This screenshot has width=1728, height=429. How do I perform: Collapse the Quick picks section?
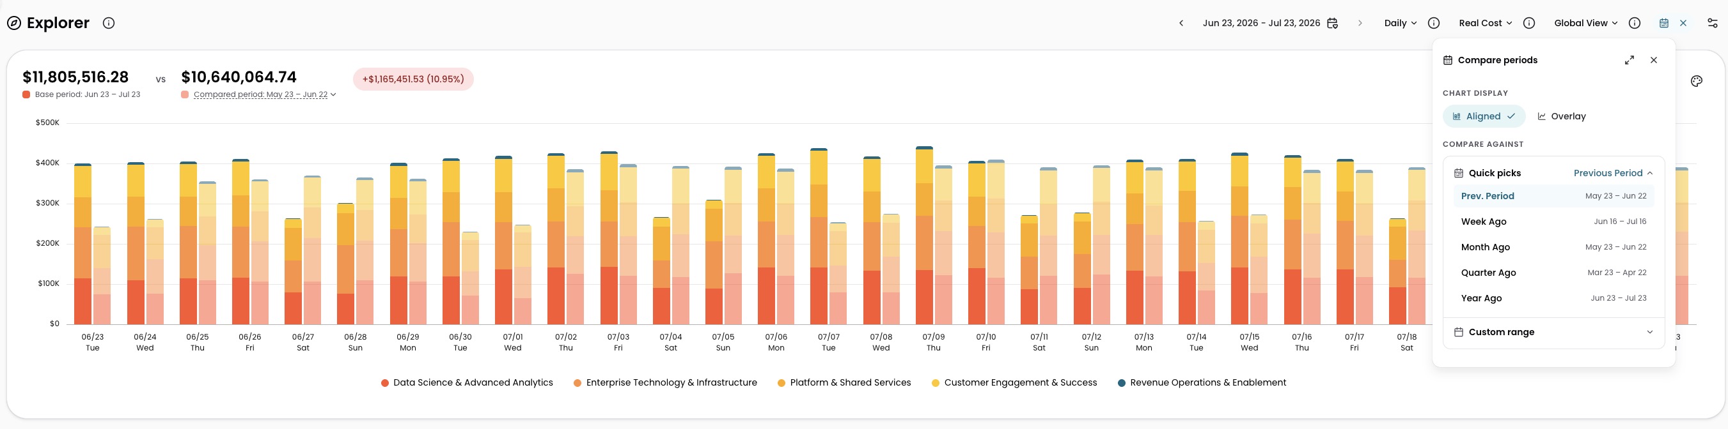(x=1649, y=174)
